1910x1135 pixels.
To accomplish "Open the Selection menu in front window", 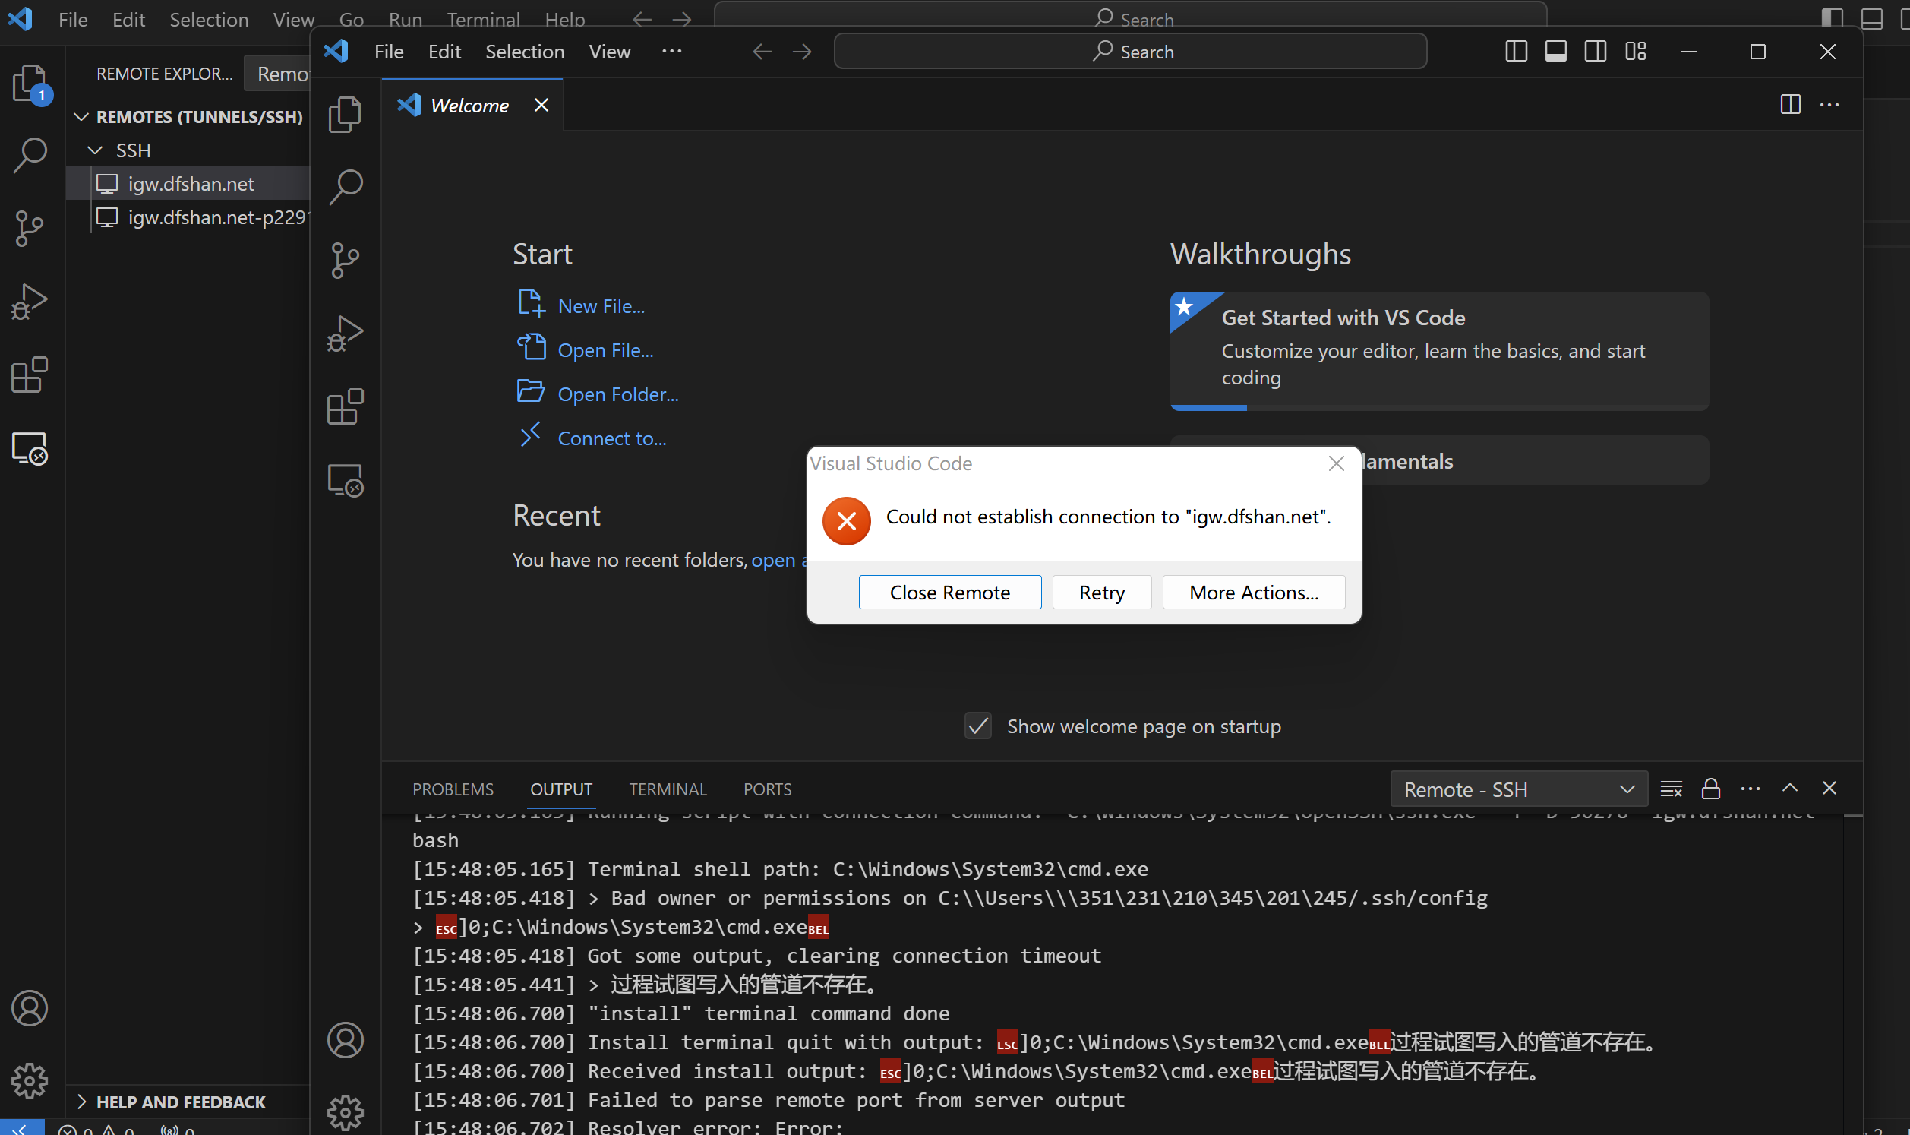I will pos(524,51).
